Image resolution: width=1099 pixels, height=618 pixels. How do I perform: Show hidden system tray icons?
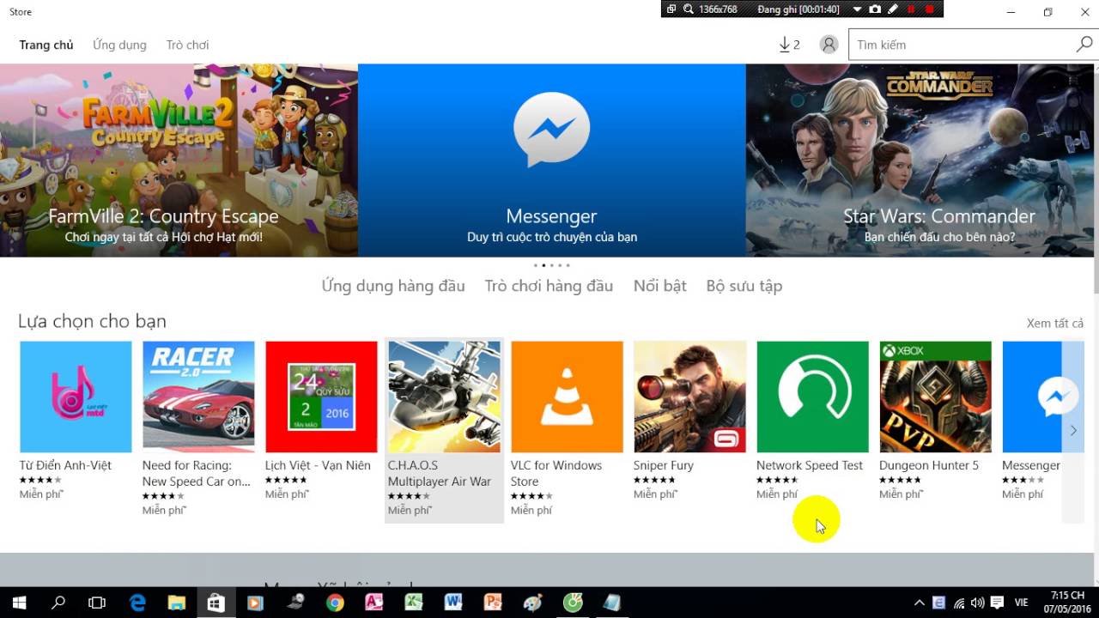pos(919,603)
